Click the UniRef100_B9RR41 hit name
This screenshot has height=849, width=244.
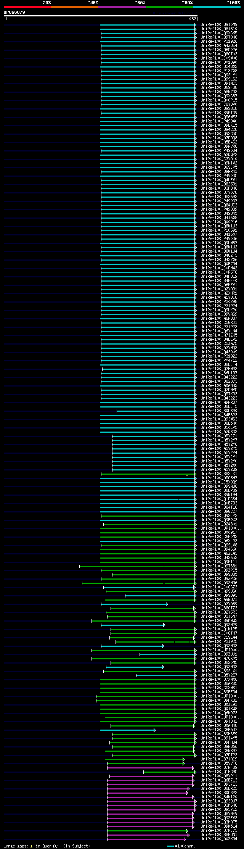click(x=219, y=171)
